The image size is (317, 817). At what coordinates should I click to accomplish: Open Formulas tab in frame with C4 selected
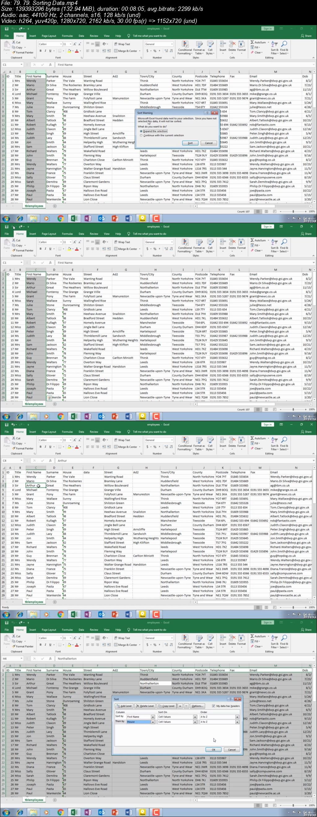67,432
